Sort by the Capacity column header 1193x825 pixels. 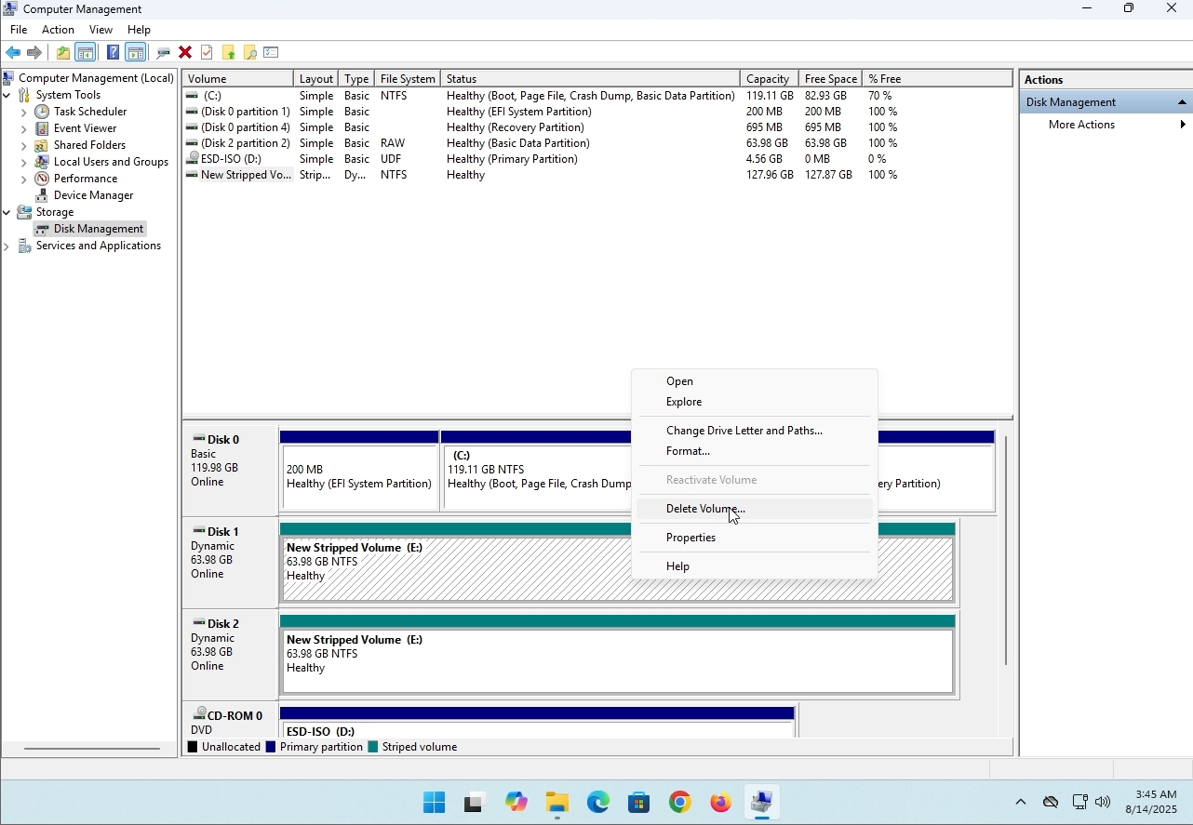[x=769, y=79]
